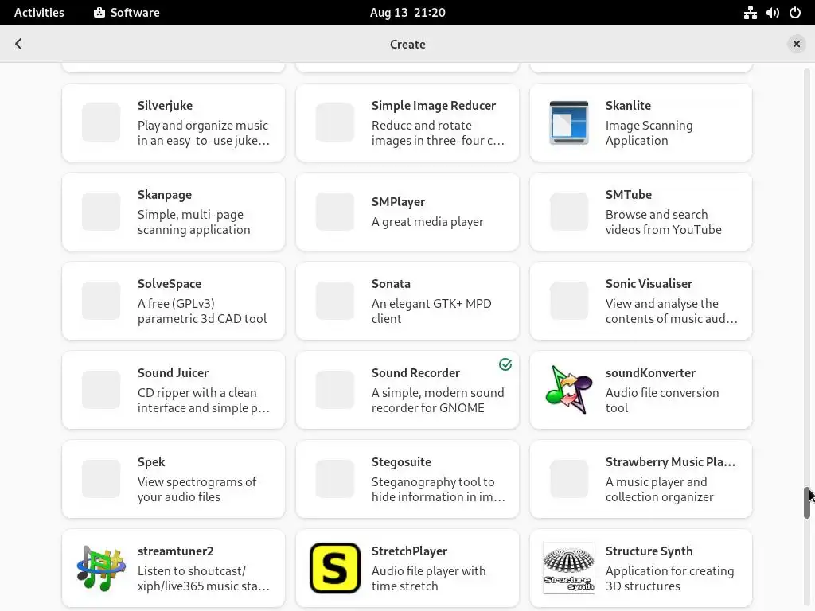Click the SMPlayer placeholder icon
Image resolution: width=815 pixels, height=611 pixels.
pyautogui.click(x=335, y=212)
